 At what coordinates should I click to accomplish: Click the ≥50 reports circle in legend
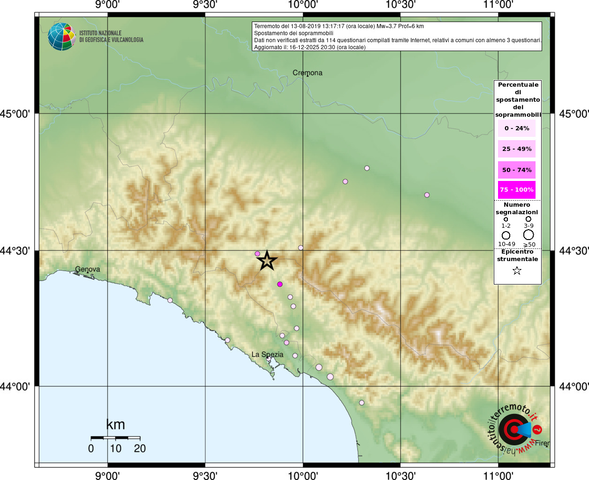(x=529, y=235)
